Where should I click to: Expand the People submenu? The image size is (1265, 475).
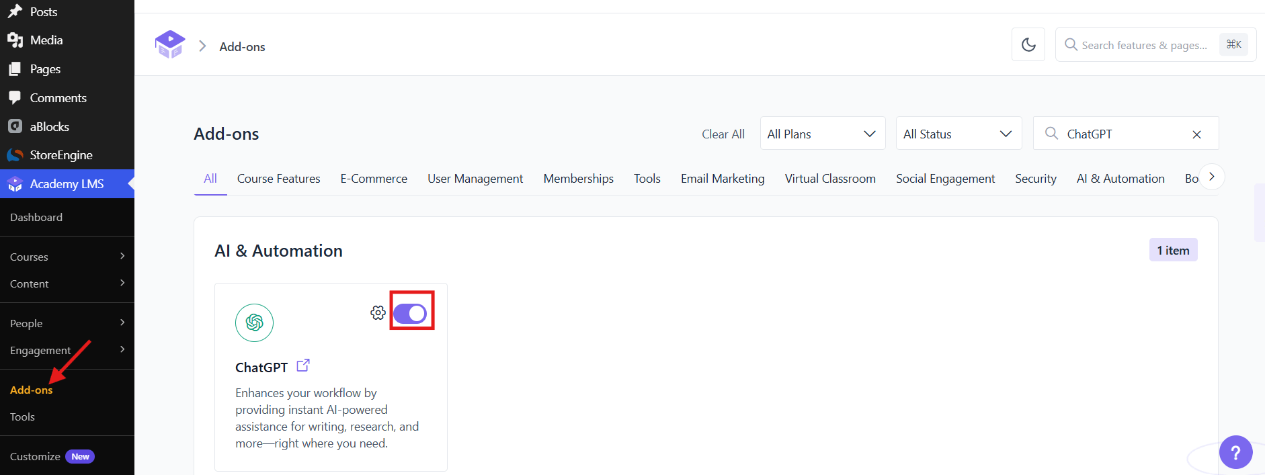(x=67, y=323)
